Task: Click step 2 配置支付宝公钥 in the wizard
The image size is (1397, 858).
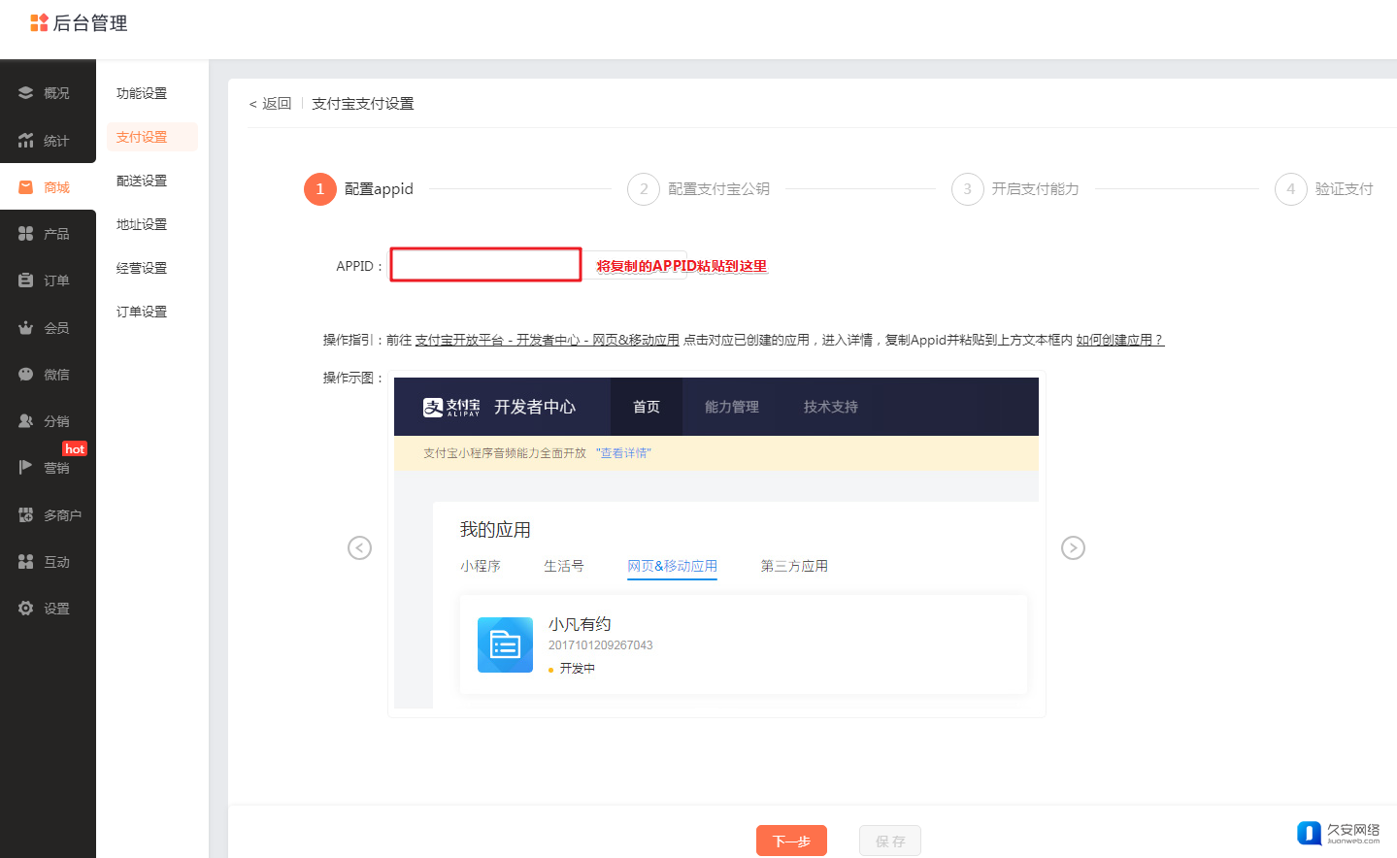Action: coord(699,189)
